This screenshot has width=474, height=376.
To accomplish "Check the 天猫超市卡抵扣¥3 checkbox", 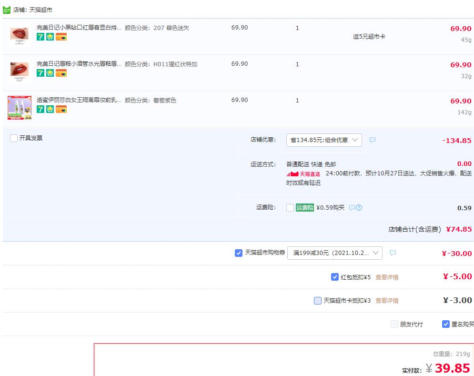I will coord(318,300).
